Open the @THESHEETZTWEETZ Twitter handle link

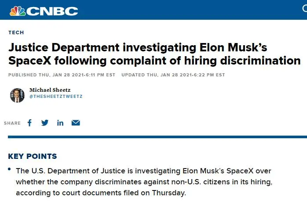(x=56, y=96)
